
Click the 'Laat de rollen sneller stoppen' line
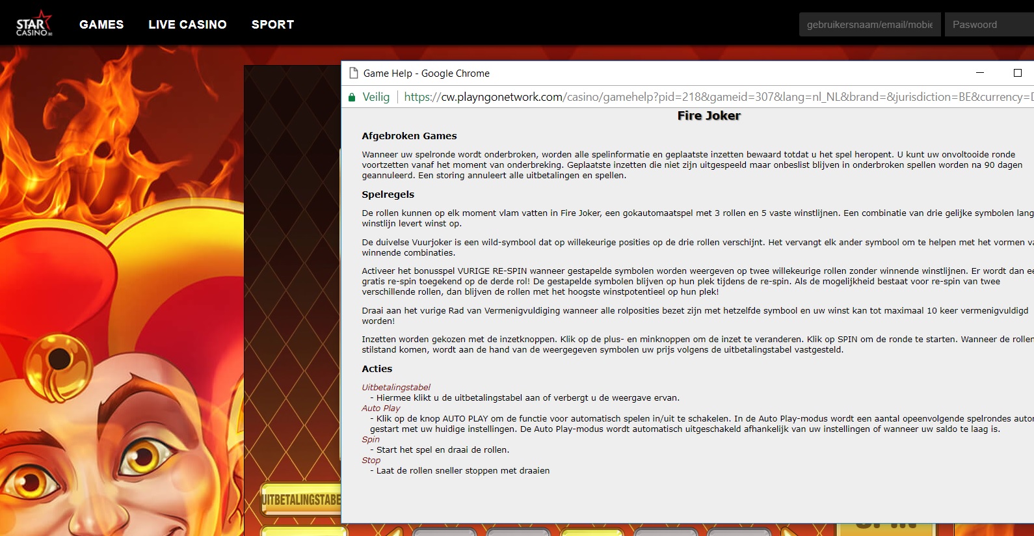(460, 470)
